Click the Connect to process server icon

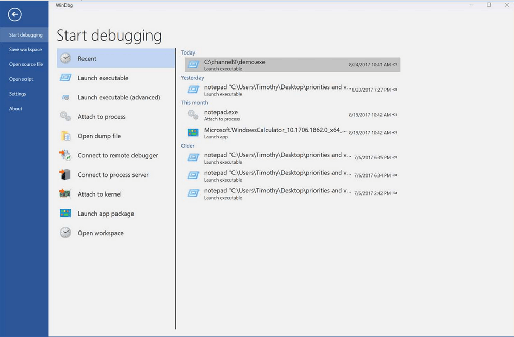(65, 175)
